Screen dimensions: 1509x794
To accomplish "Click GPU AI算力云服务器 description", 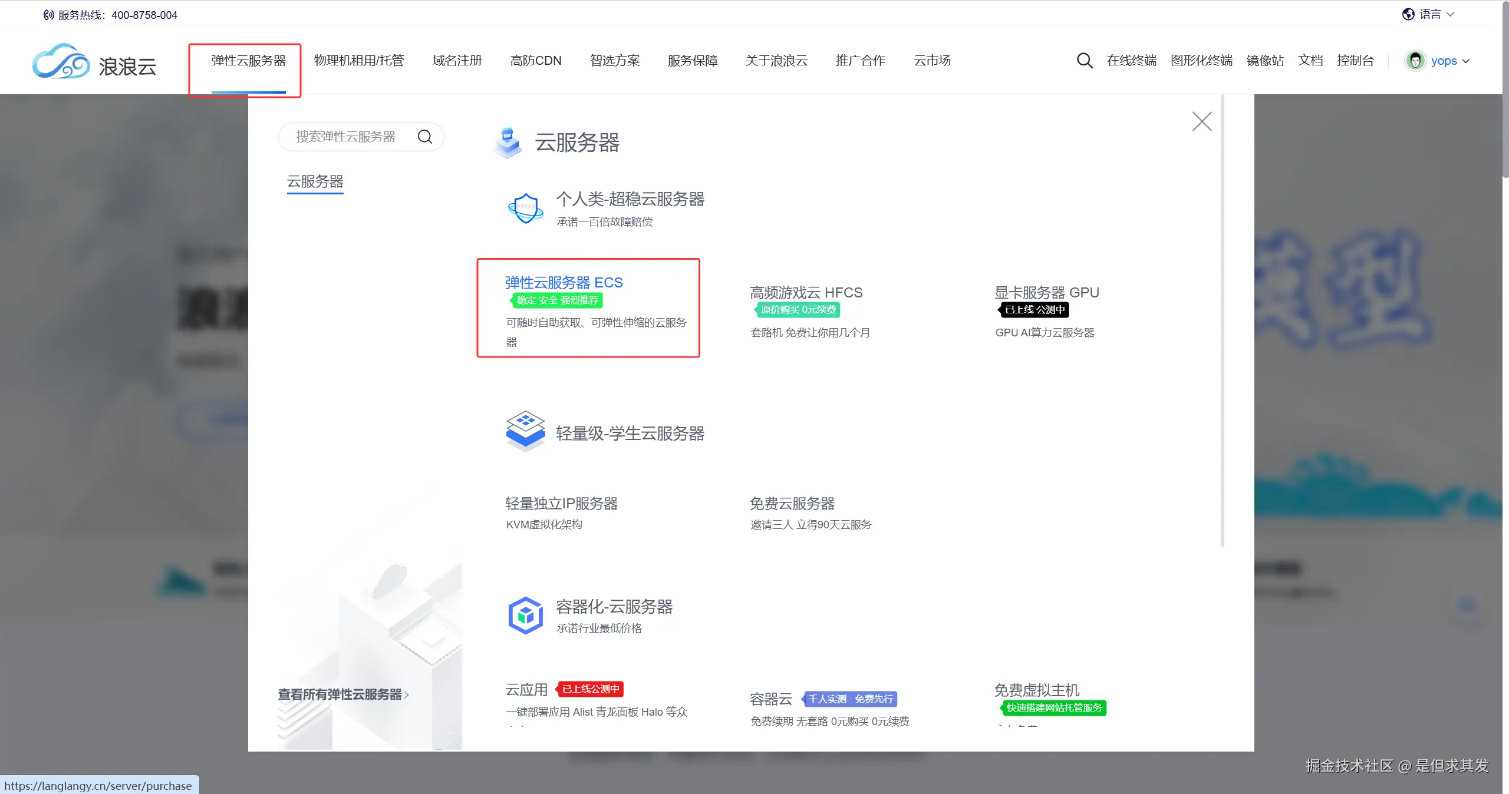I will 1045,333.
